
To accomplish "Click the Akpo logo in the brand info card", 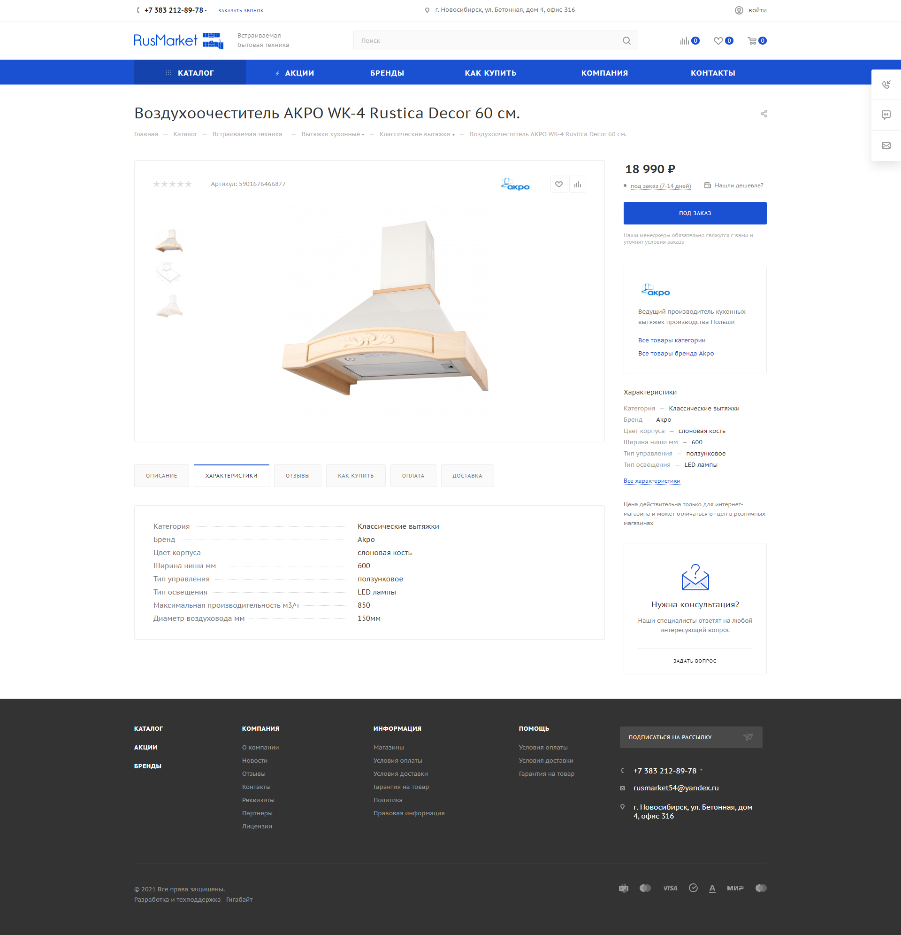I will [655, 290].
